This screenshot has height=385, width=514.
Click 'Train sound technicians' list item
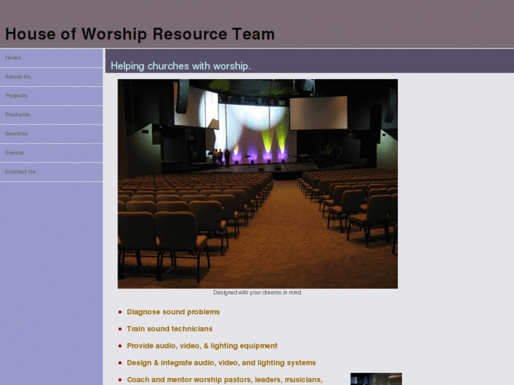[x=170, y=329]
